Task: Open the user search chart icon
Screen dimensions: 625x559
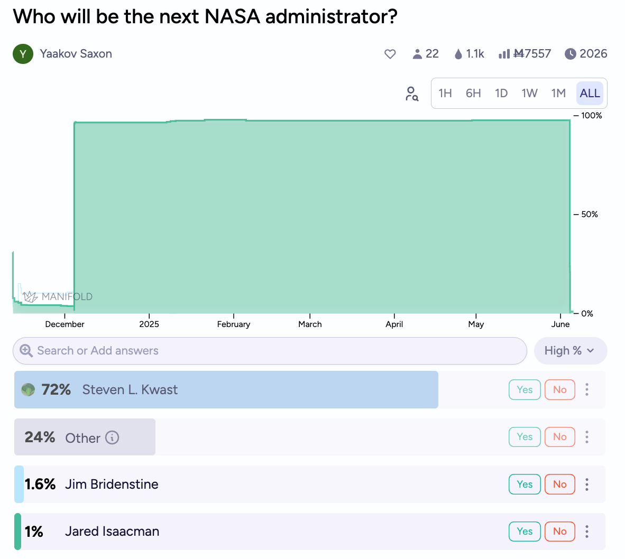Action: click(x=412, y=94)
